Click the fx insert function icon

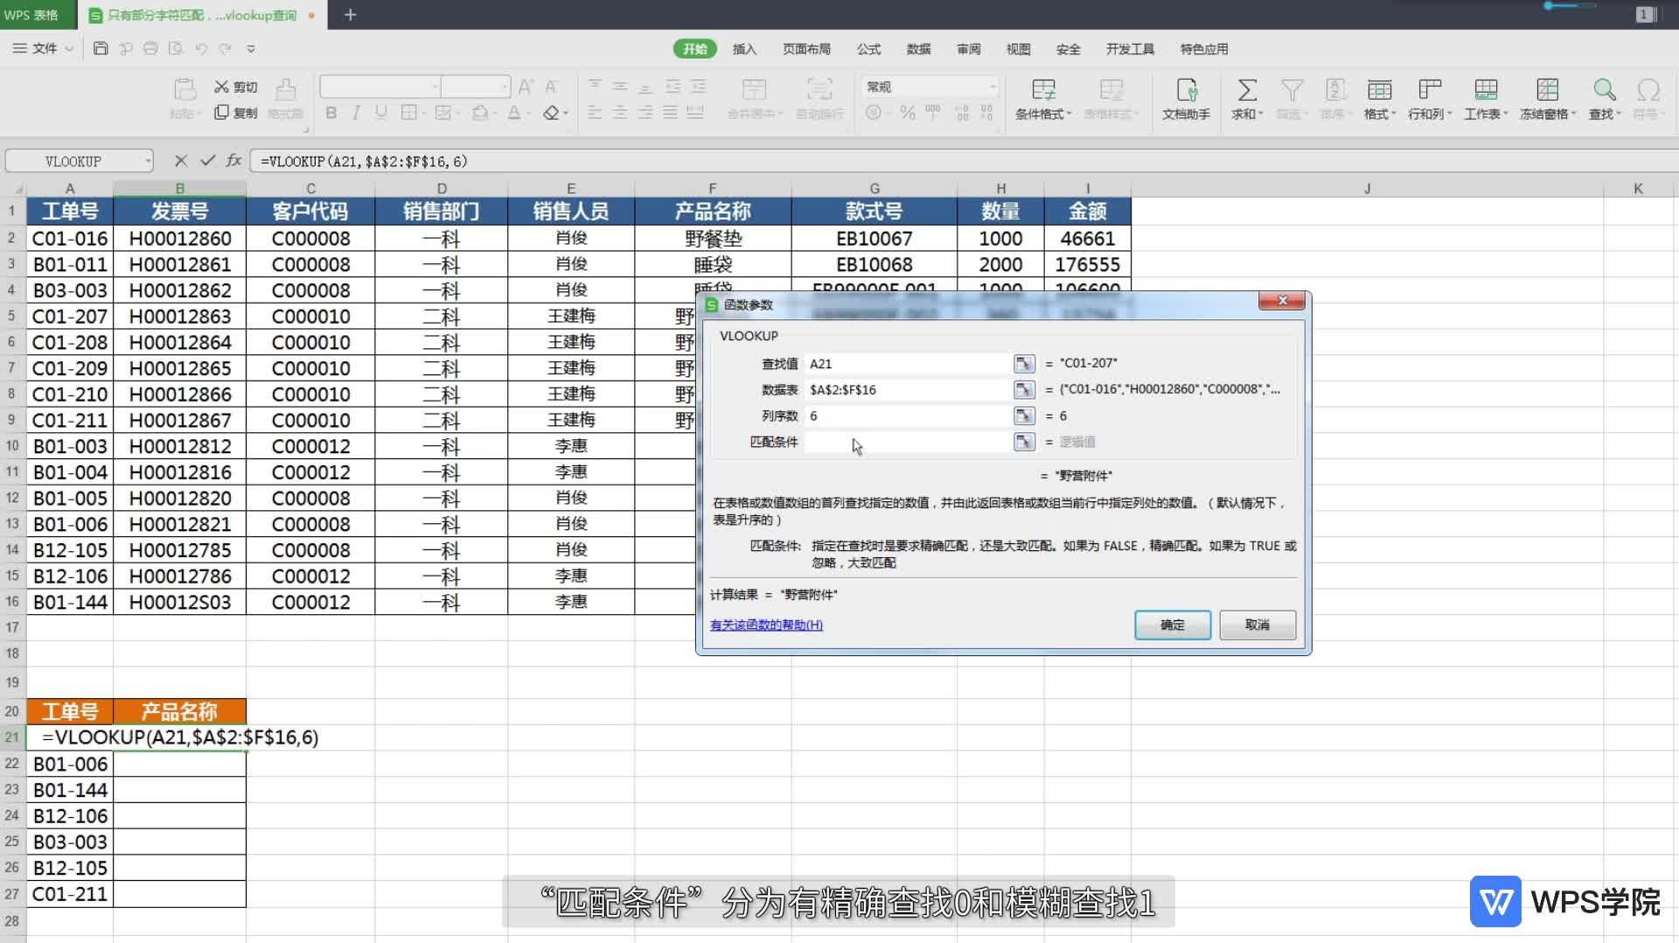(233, 161)
